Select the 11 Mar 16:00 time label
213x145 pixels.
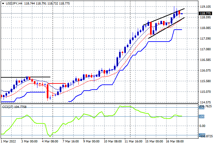(133, 141)
